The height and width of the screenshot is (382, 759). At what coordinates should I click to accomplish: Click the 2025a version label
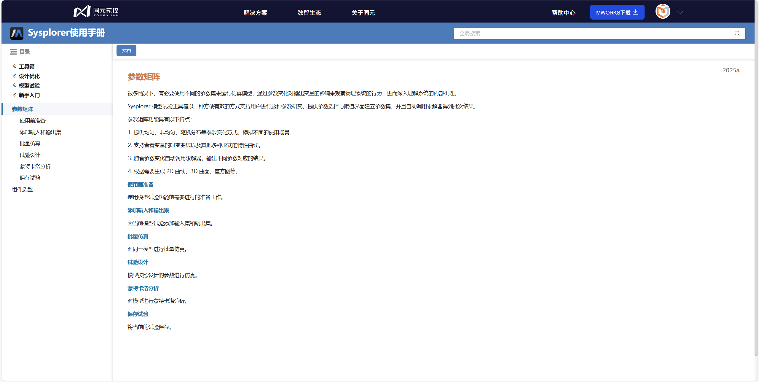click(731, 70)
